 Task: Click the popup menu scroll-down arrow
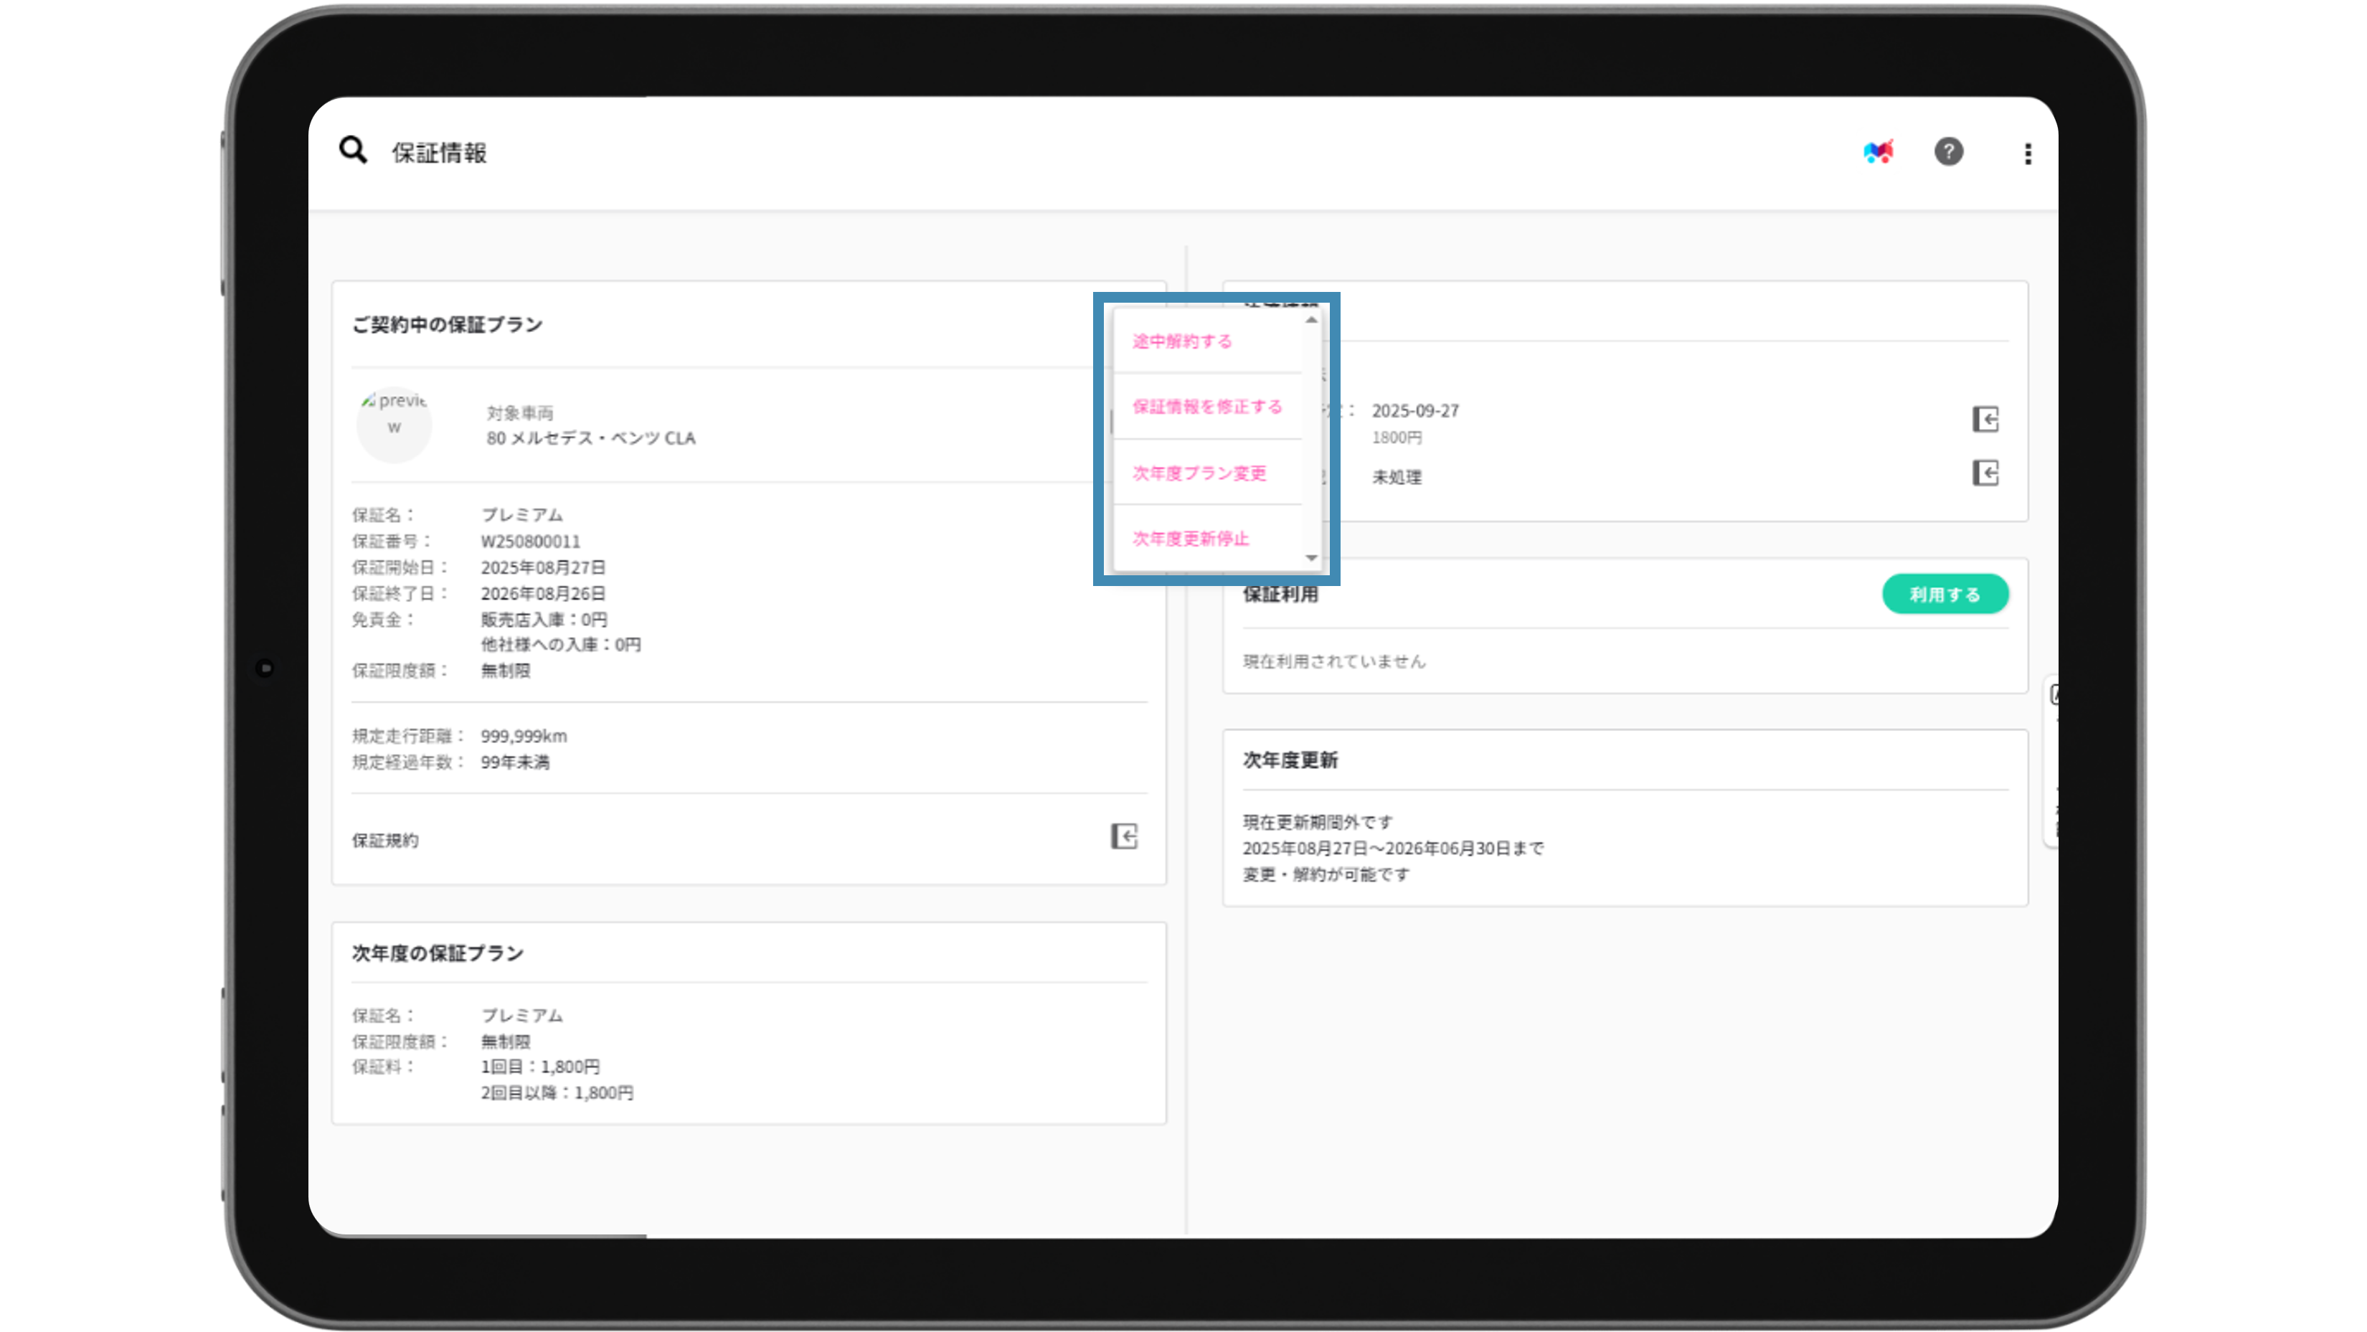tap(1311, 557)
